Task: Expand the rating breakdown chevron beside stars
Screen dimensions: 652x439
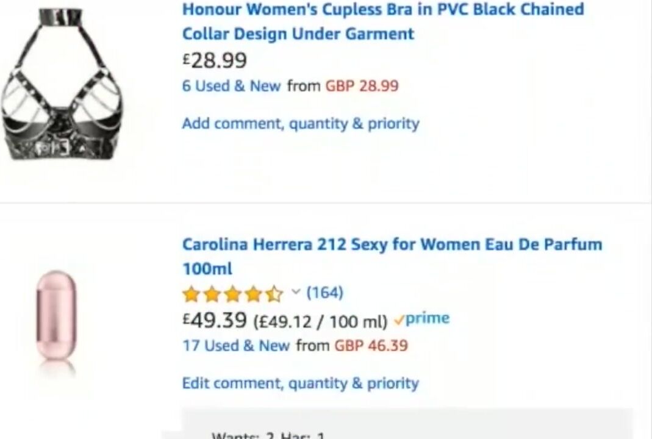Action: click(x=296, y=292)
